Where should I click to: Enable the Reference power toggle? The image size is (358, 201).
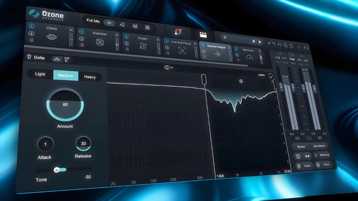tap(316, 155)
